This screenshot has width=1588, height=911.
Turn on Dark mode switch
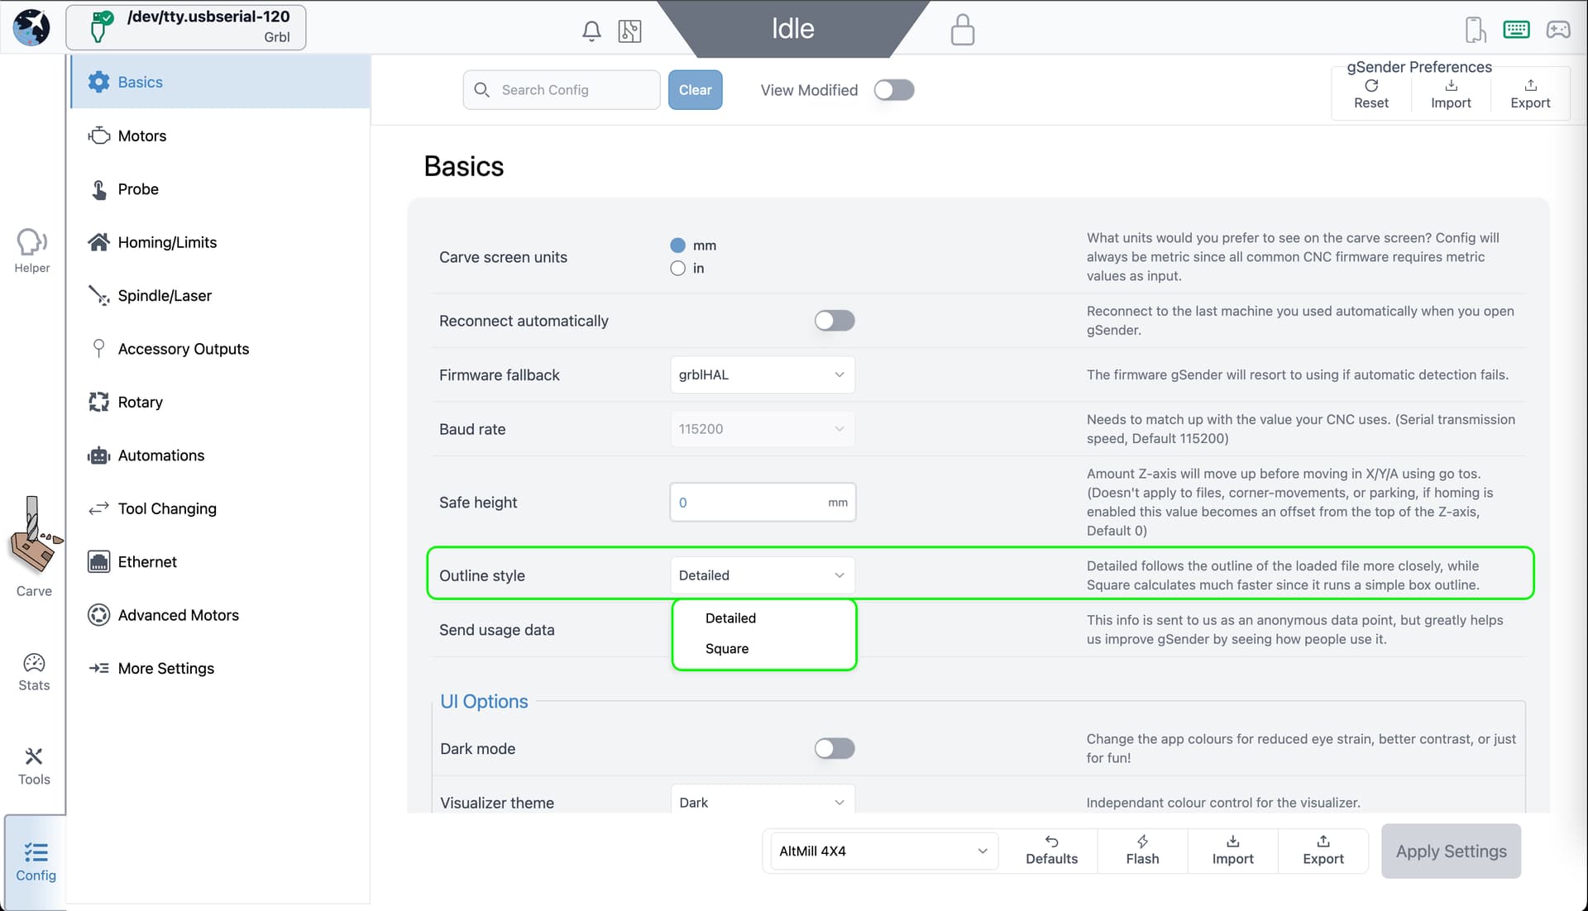(x=834, y=748)
